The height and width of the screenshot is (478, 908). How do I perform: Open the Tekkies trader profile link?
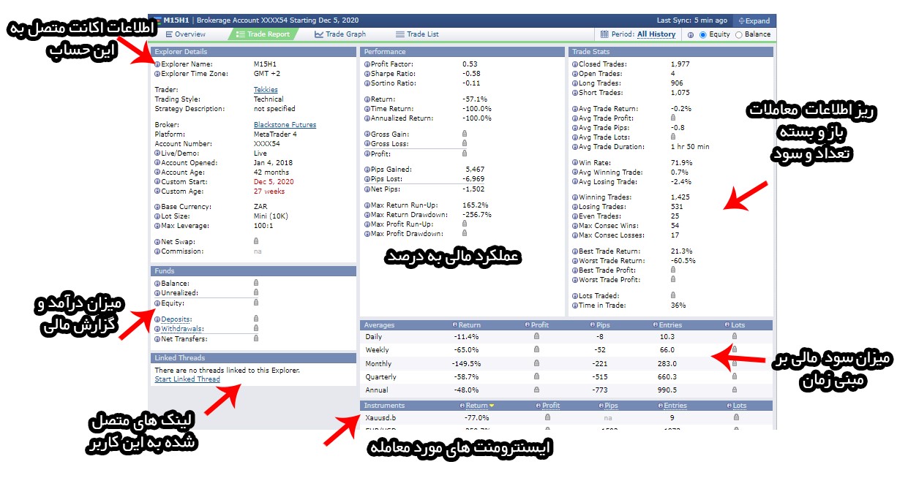tap(266, 90)
